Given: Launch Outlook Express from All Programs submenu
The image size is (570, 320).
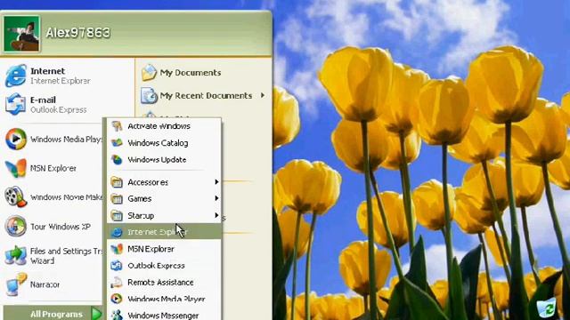Looking at the screenshot, I should pos(164,266).
